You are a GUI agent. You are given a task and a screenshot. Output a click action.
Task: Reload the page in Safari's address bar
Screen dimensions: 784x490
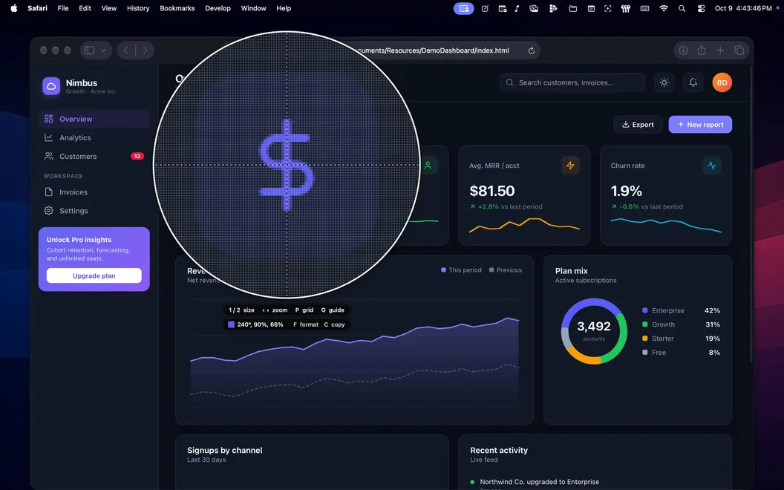tap(531, 50)
